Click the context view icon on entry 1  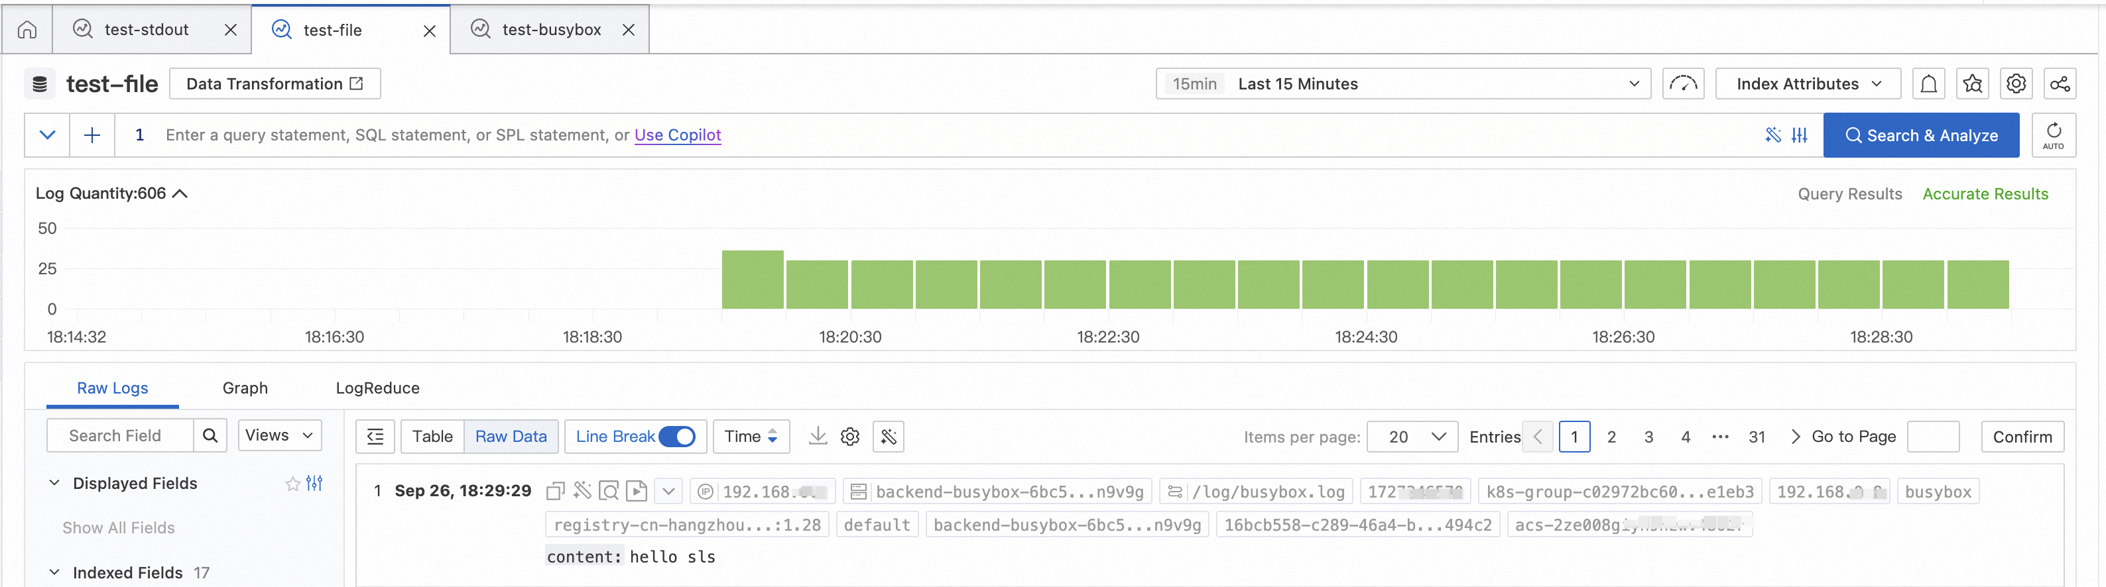pyautogui.click(x=609, y=491)
